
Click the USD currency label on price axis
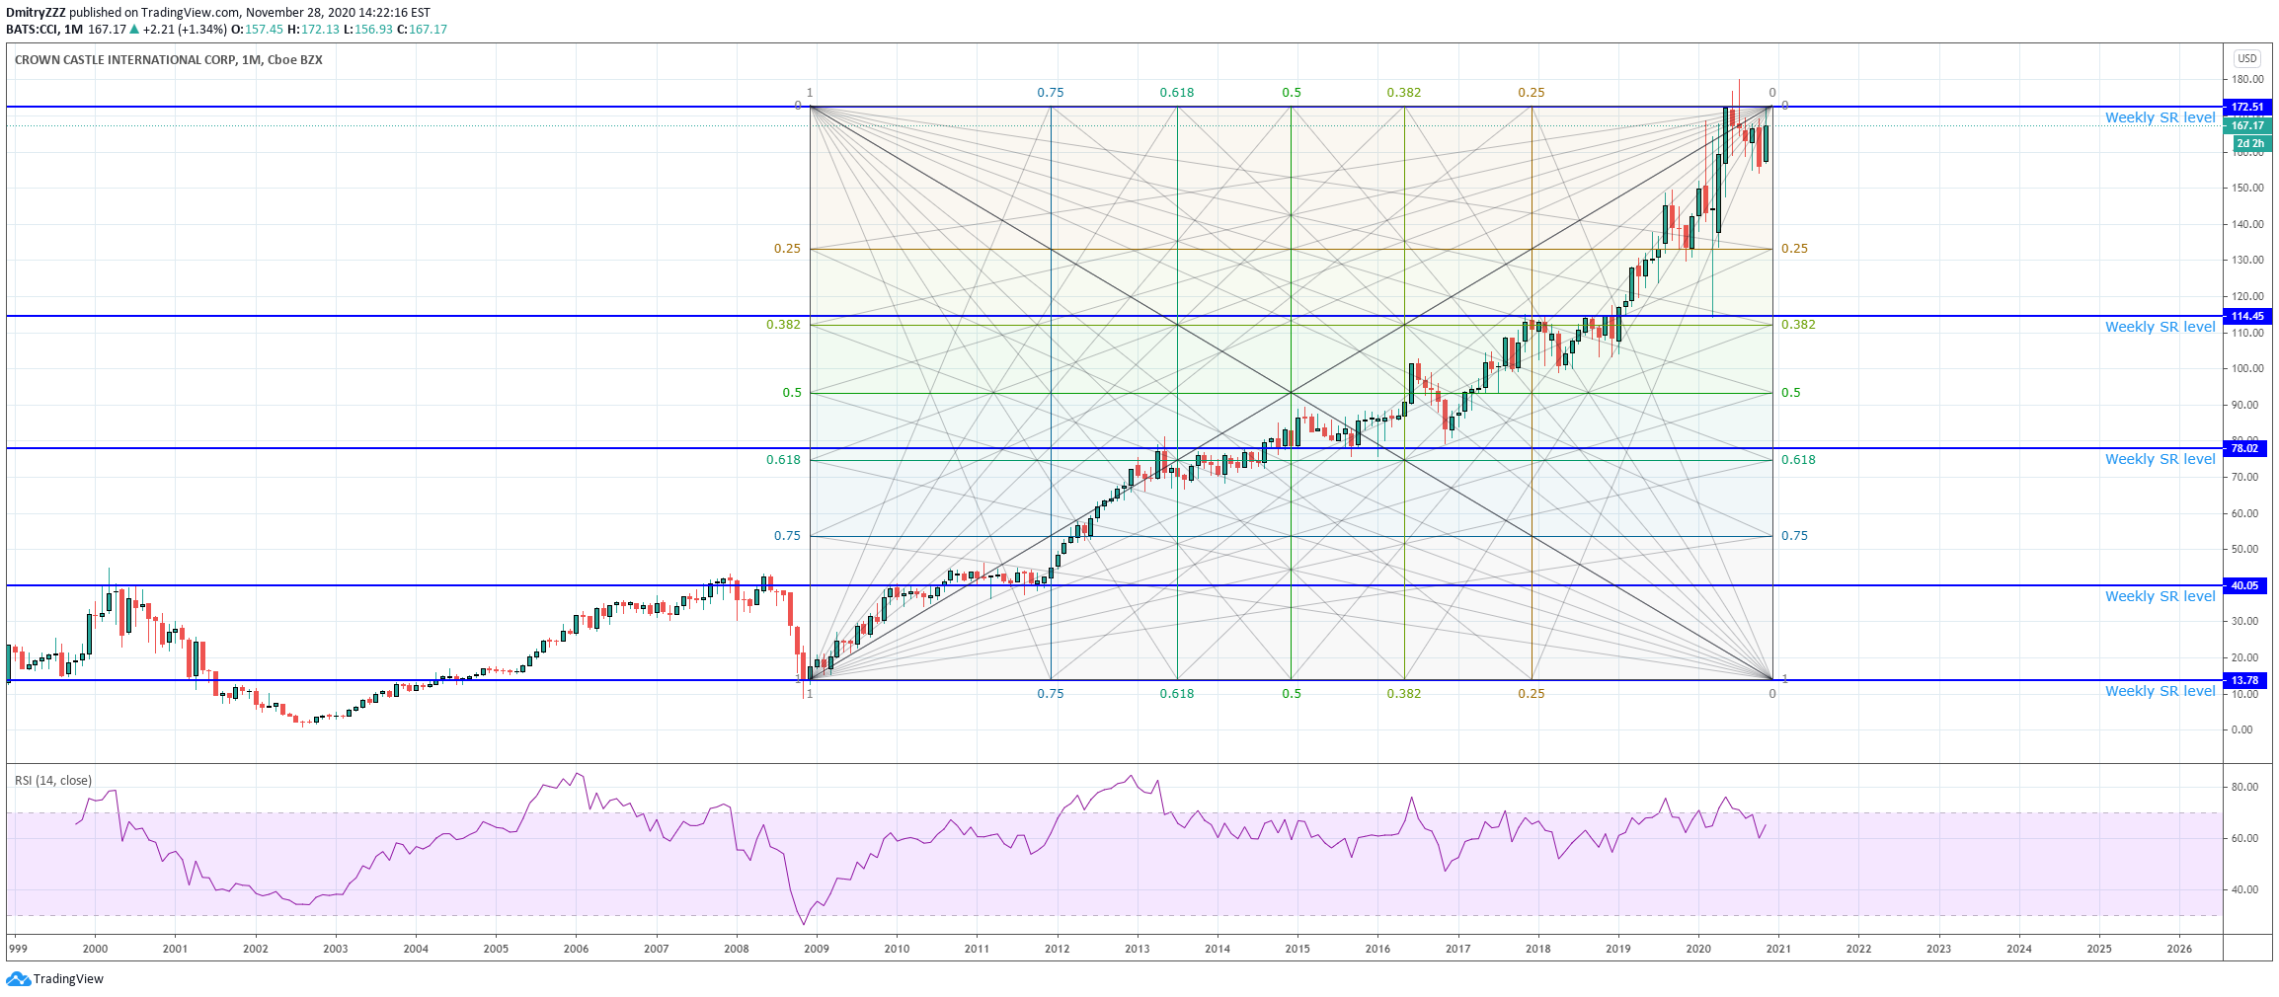pyautogui.click(x=2247, y=58)
